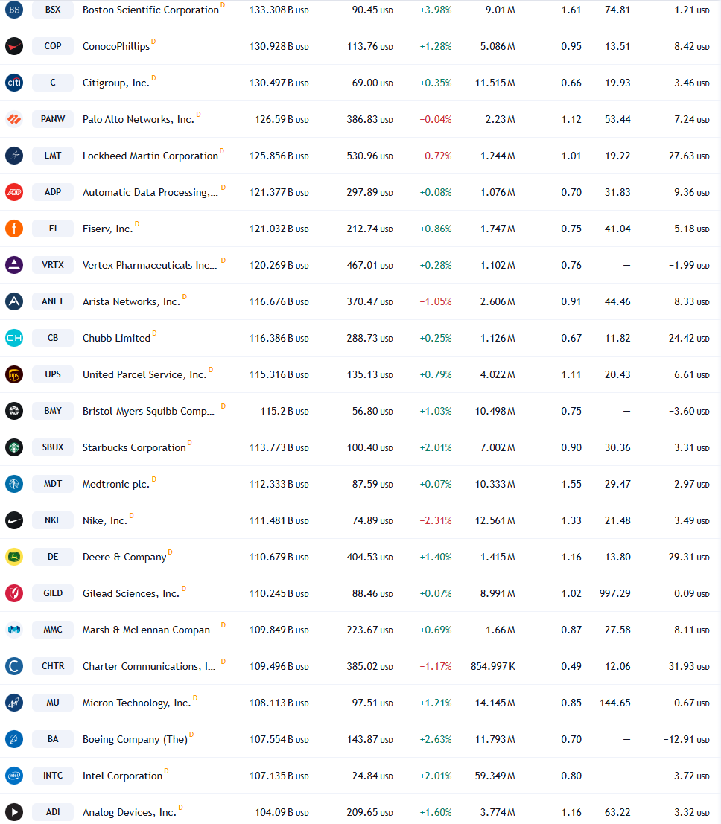Click Intel volume 59.349 M

click(495, 776)
